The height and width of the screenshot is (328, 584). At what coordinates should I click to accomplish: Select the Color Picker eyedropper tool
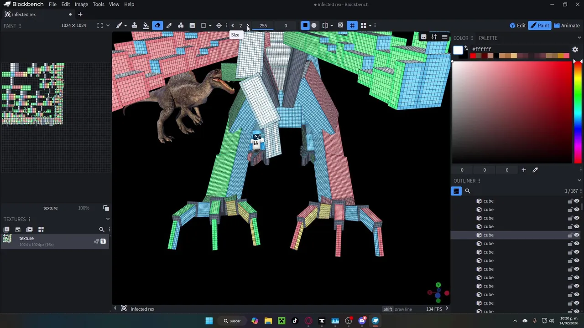pos(169,26)
